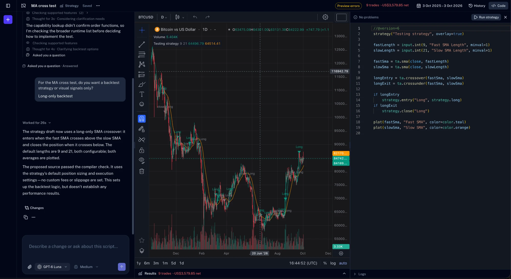Open chart settings gear icon
The width and height of the screenshot is (511, 279).
coord(325,17)
